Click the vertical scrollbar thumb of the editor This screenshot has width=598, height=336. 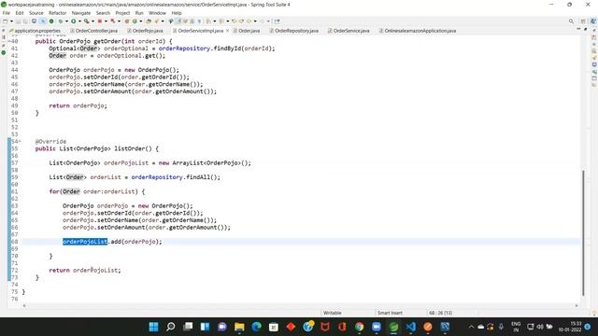(x=583, y=232)
